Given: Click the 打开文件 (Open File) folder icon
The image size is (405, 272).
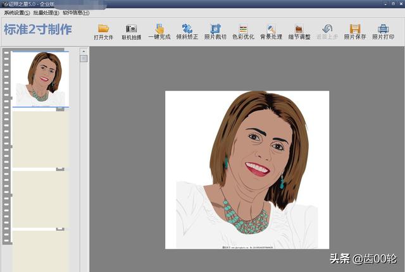Looking at the screenshot, I should click(103, 28).
